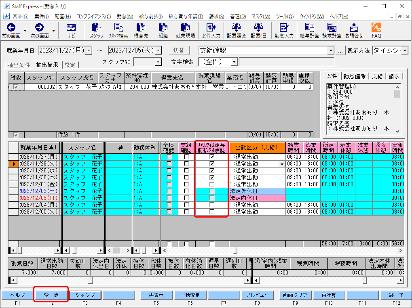Open 出勤区分 dropdown on 11/28 row
This screenshot has width=412, height=308.
pos(282,164)
